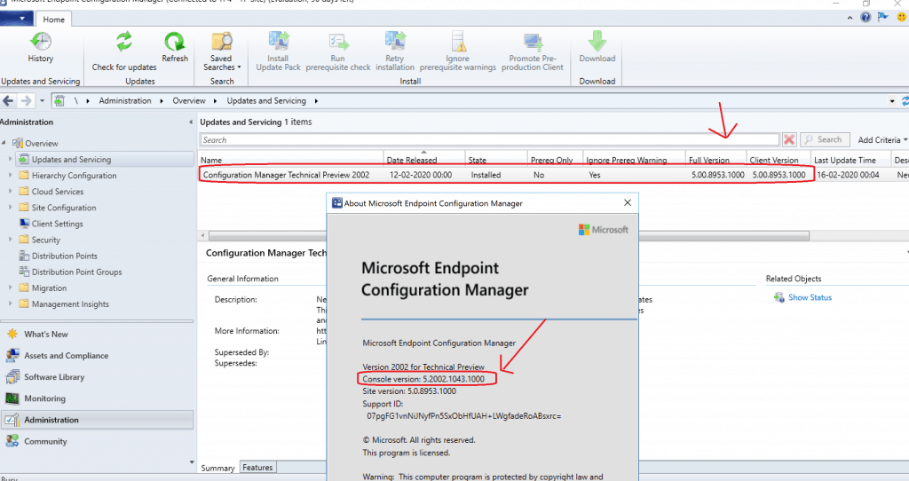This screenshot has height=481, width=909.
Task: Open the Add Criteria dropdown
Action: click(882, 139)
